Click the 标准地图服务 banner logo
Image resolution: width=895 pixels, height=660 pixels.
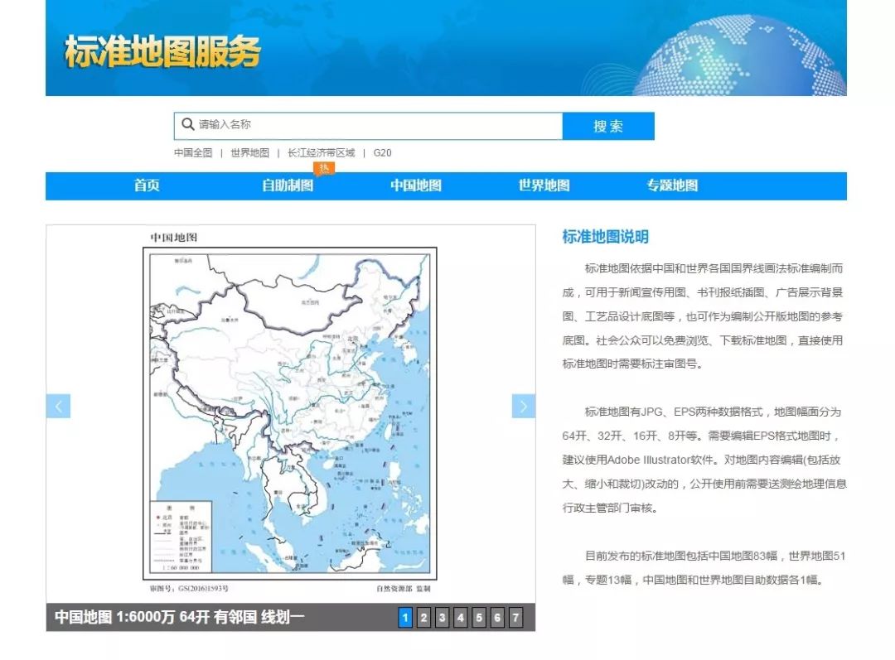(x=162, y=51)
